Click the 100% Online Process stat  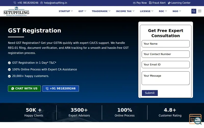pos(124,112)
